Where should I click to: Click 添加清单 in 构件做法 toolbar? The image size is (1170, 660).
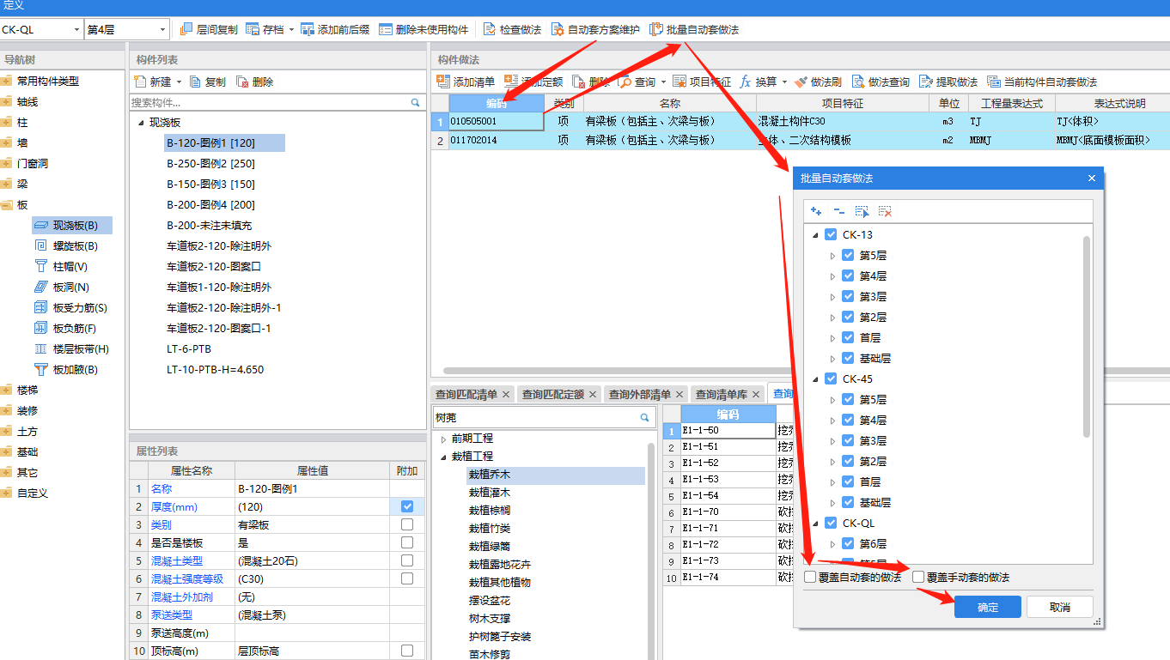coord(466,82)
